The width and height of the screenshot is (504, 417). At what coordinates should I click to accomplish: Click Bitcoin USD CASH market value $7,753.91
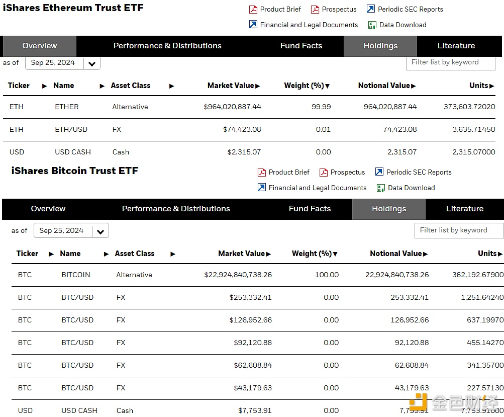click(x=255, y=410)
